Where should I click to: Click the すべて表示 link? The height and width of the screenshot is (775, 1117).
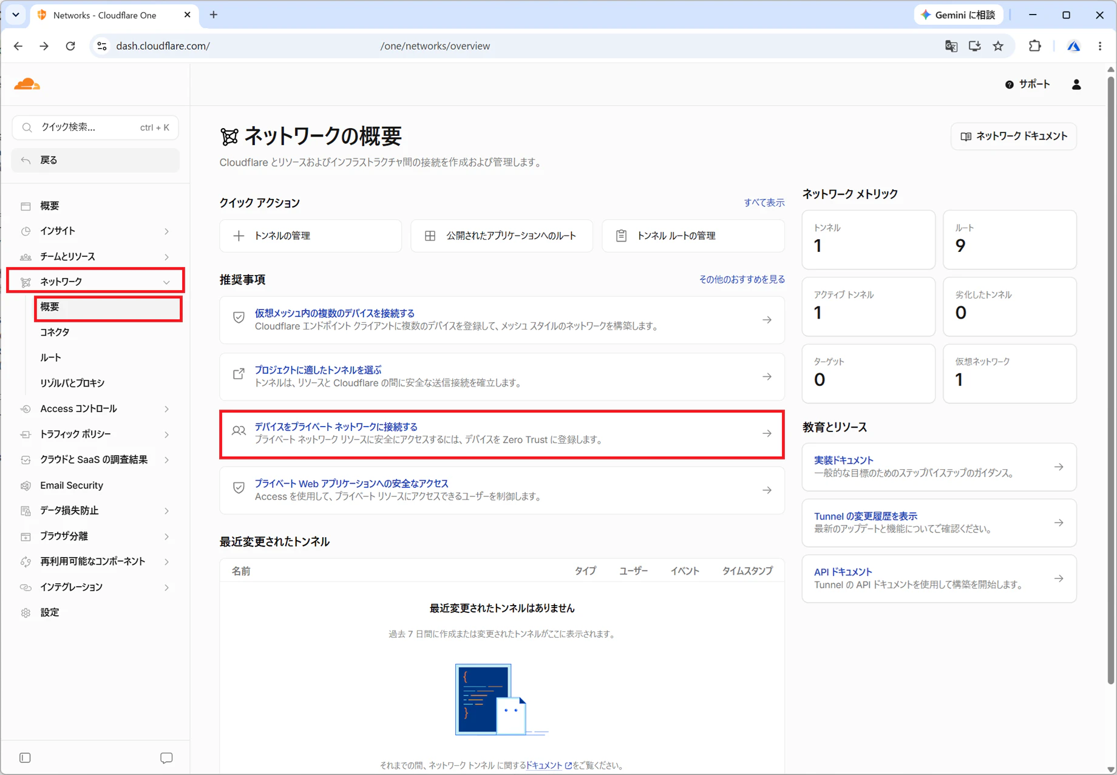[764, 203]
